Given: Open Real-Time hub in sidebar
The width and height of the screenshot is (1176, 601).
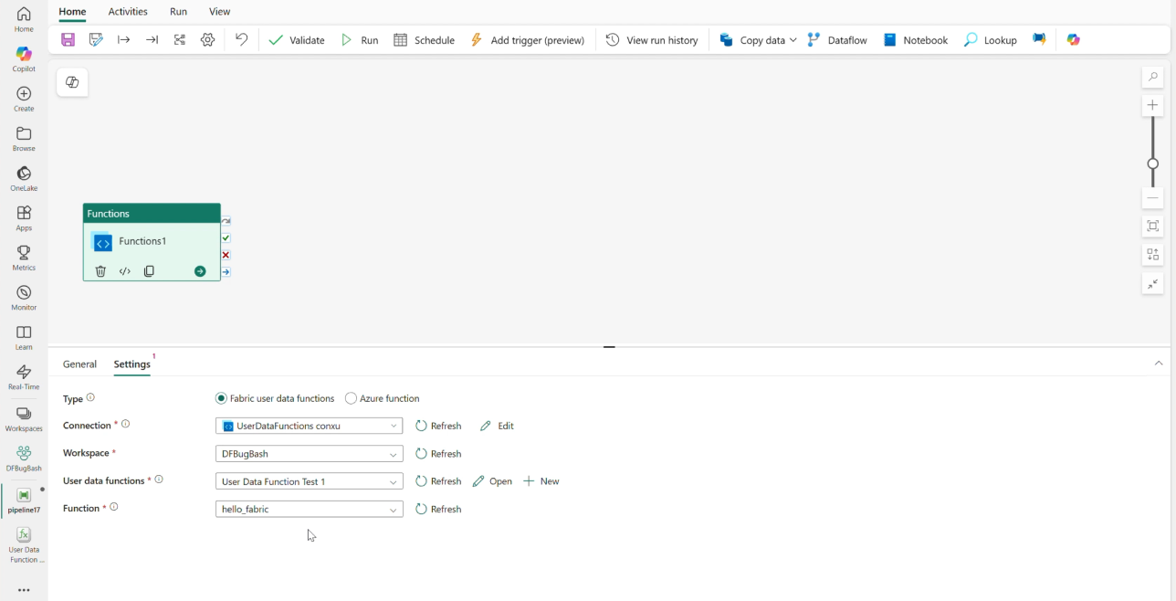Looking at the screenshot, I should [x=24, y=377].
